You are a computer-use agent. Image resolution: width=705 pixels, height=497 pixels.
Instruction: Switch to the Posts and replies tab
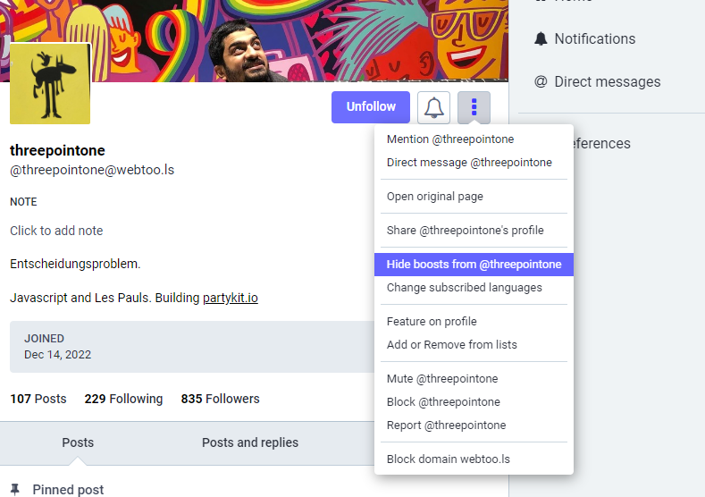250,442
